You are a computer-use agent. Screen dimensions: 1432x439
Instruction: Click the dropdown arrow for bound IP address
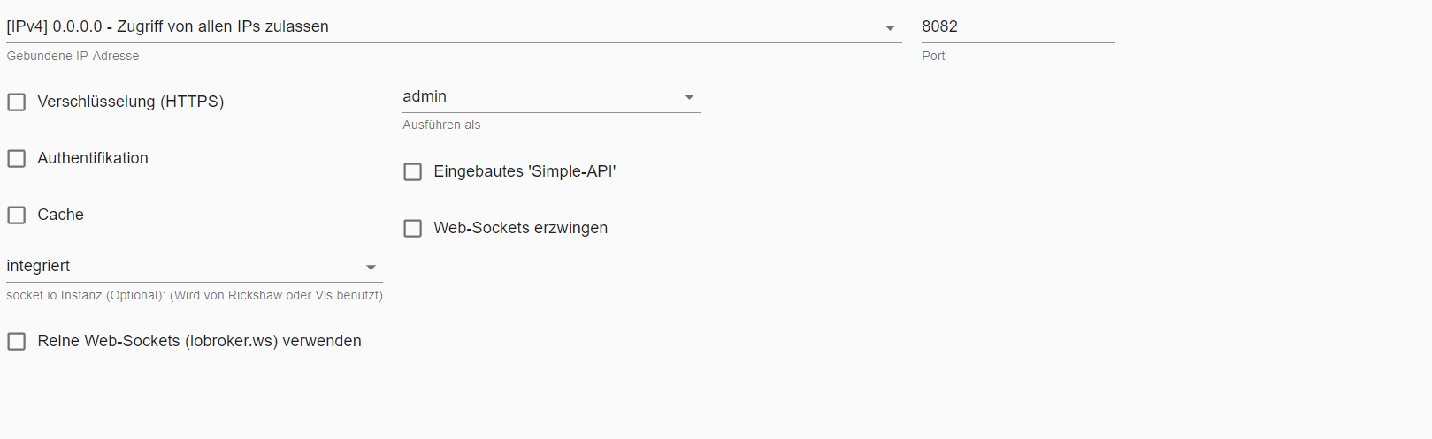pos(890,28)
